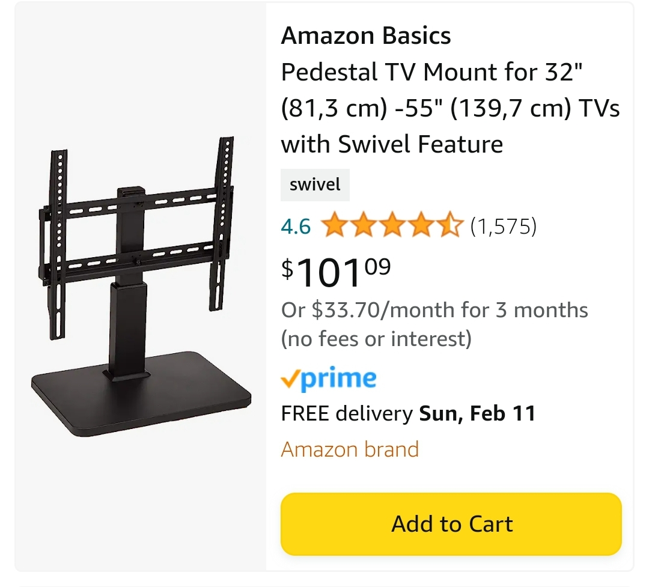649x587 pixels.
Task: Click the Prime checkmark icon
Action: (290, 379)
